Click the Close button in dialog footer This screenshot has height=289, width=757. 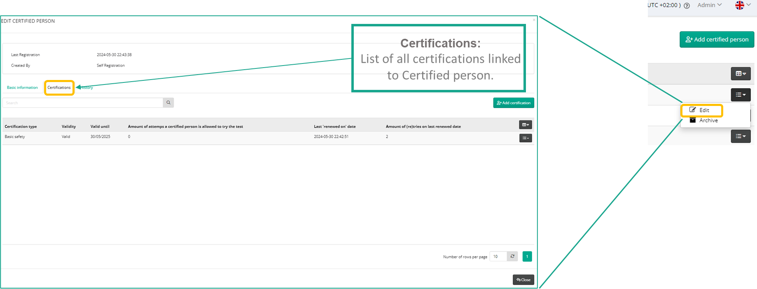(523, 280)
